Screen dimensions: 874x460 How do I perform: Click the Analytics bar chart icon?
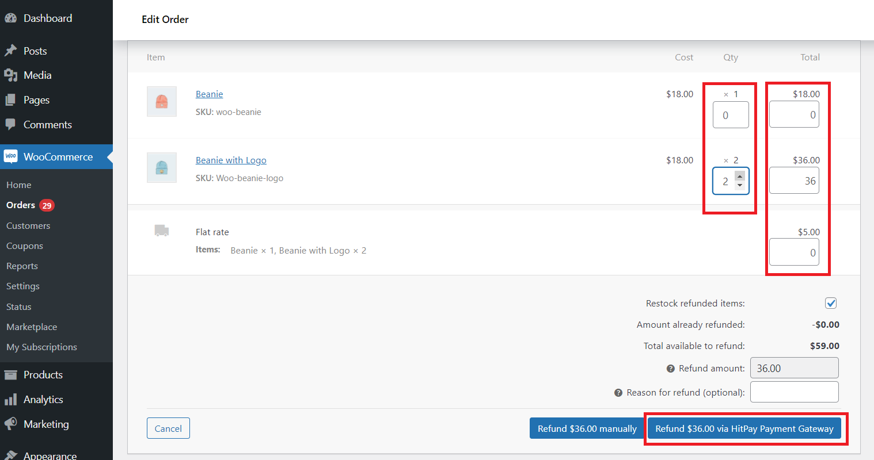(x=10, y=400)
